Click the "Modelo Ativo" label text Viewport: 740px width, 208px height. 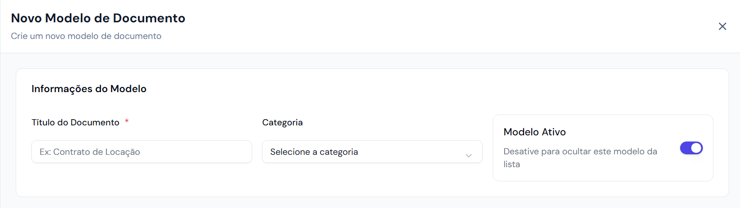tap(535, 132)
